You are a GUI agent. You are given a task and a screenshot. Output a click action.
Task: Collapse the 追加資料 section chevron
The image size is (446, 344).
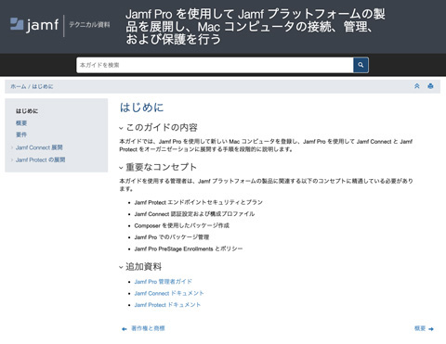(x=121, y=267)
